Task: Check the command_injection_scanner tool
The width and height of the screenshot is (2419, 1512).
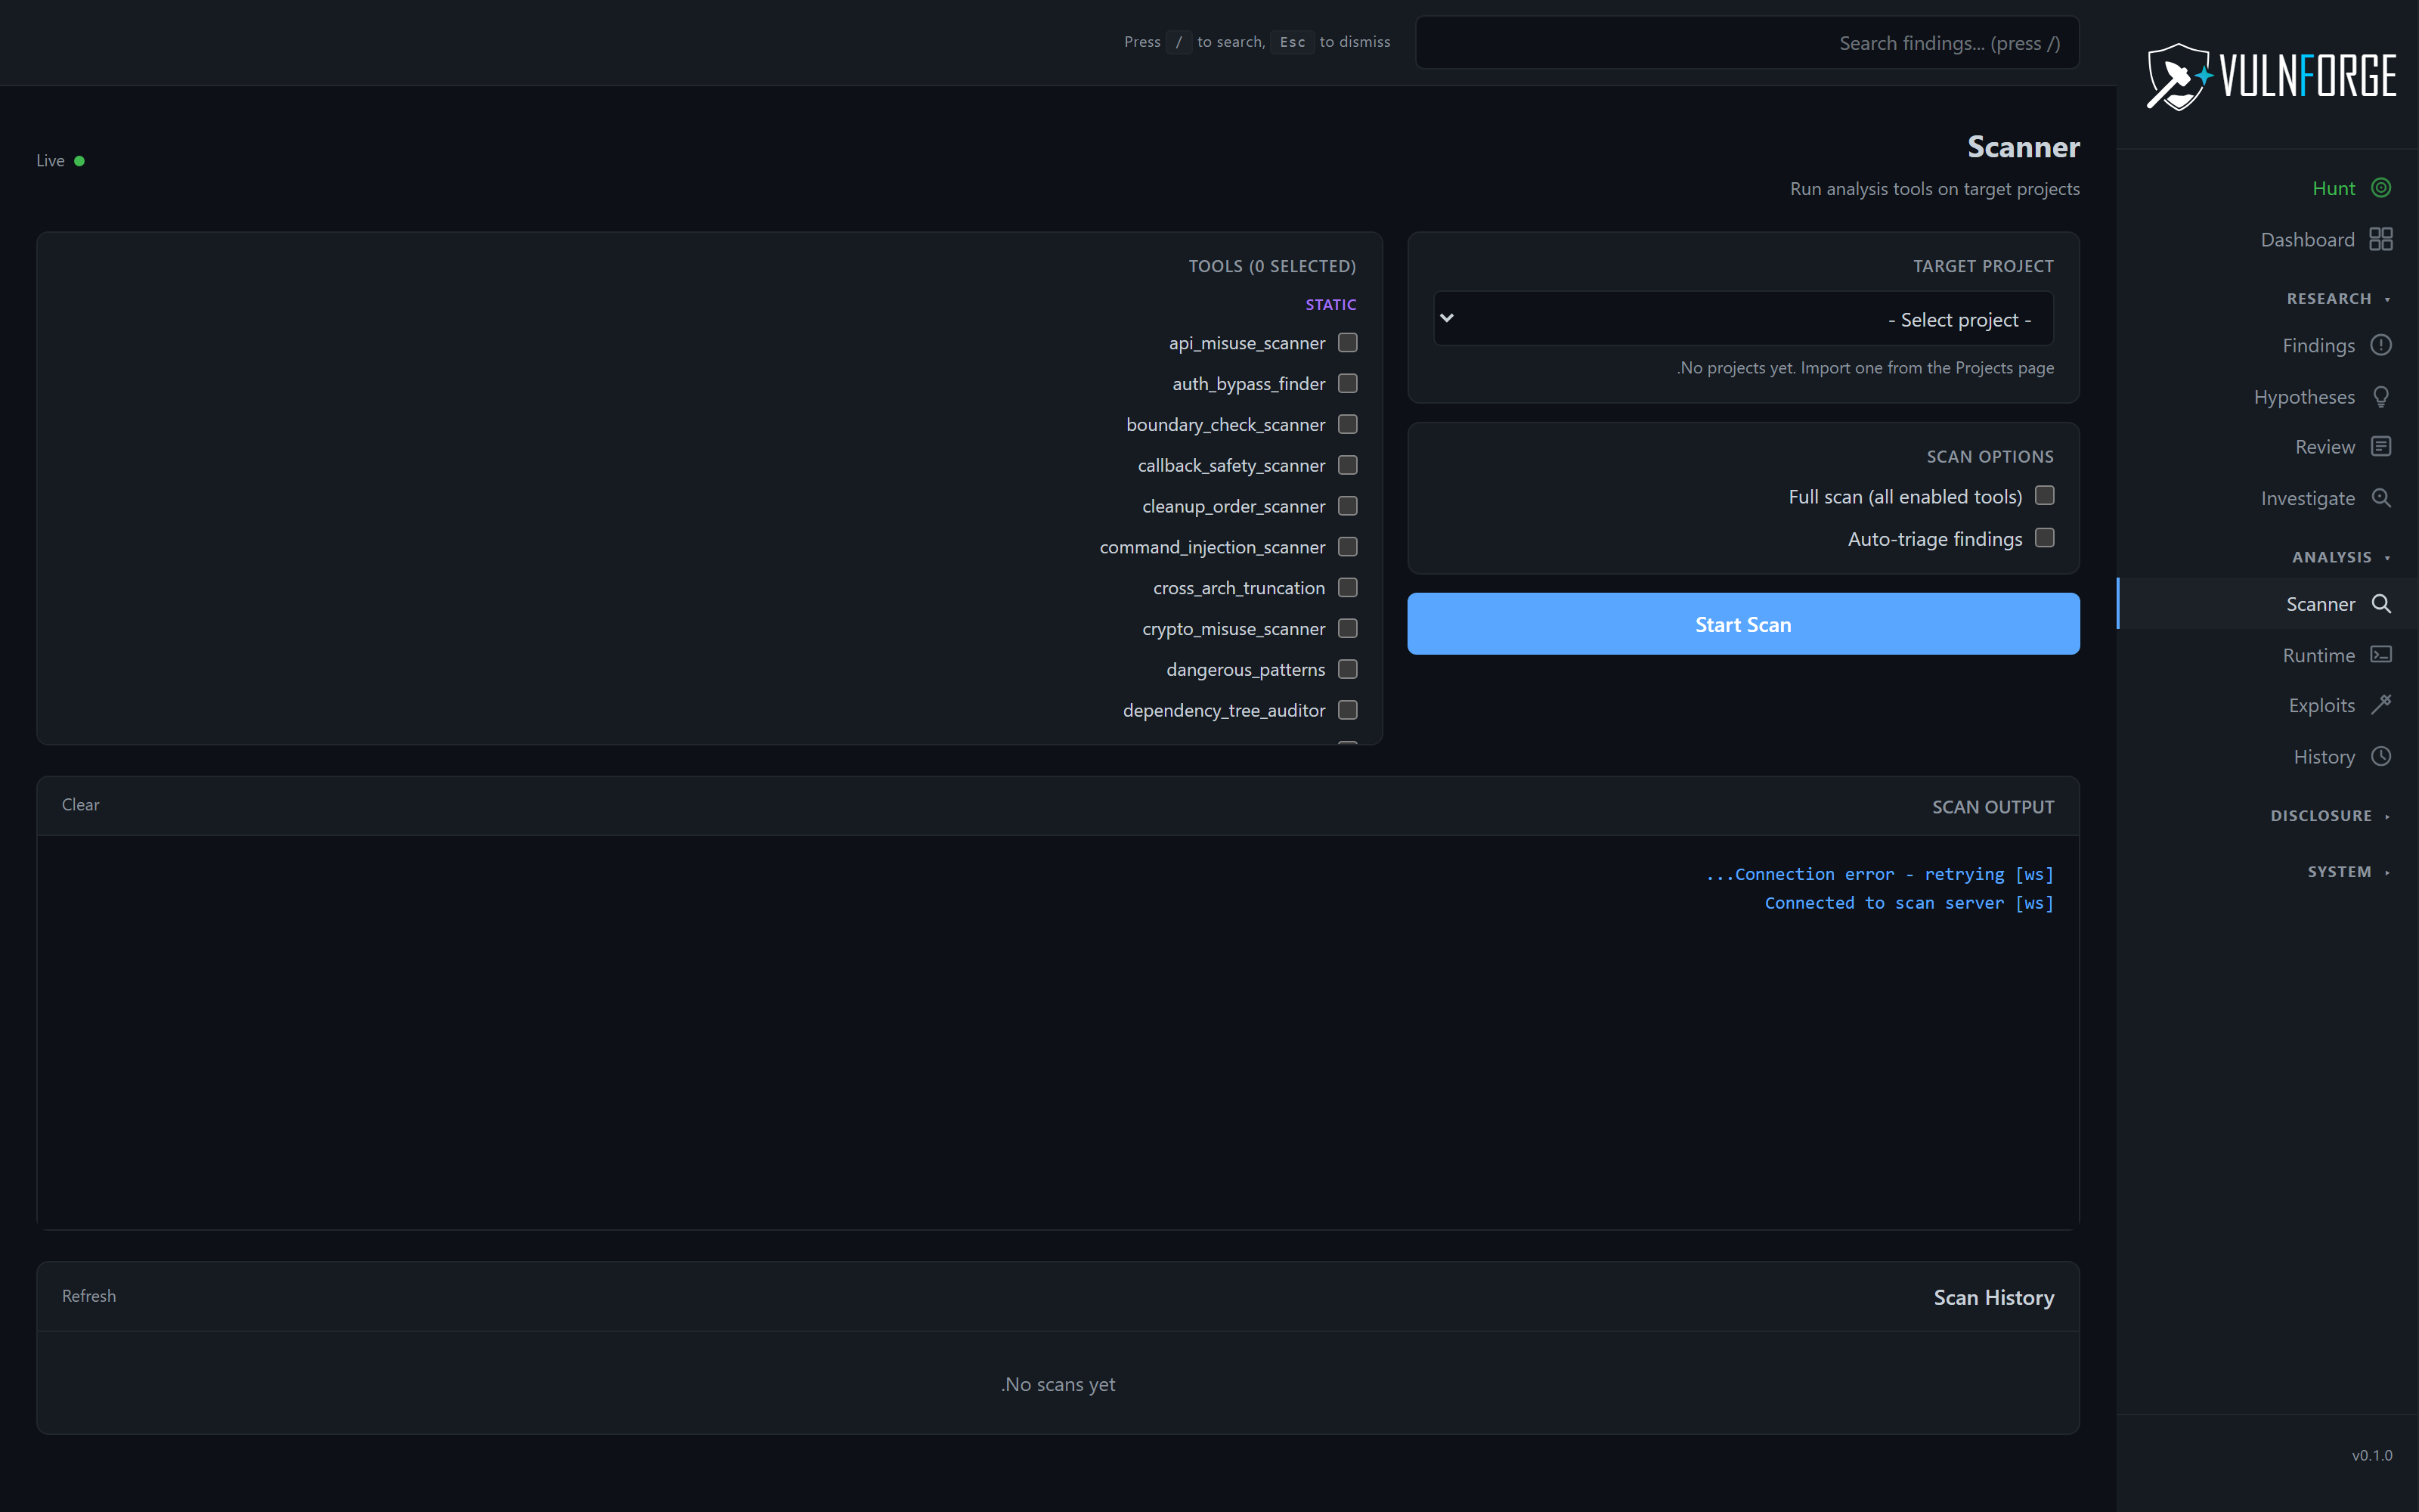Action: (1346, 547)
